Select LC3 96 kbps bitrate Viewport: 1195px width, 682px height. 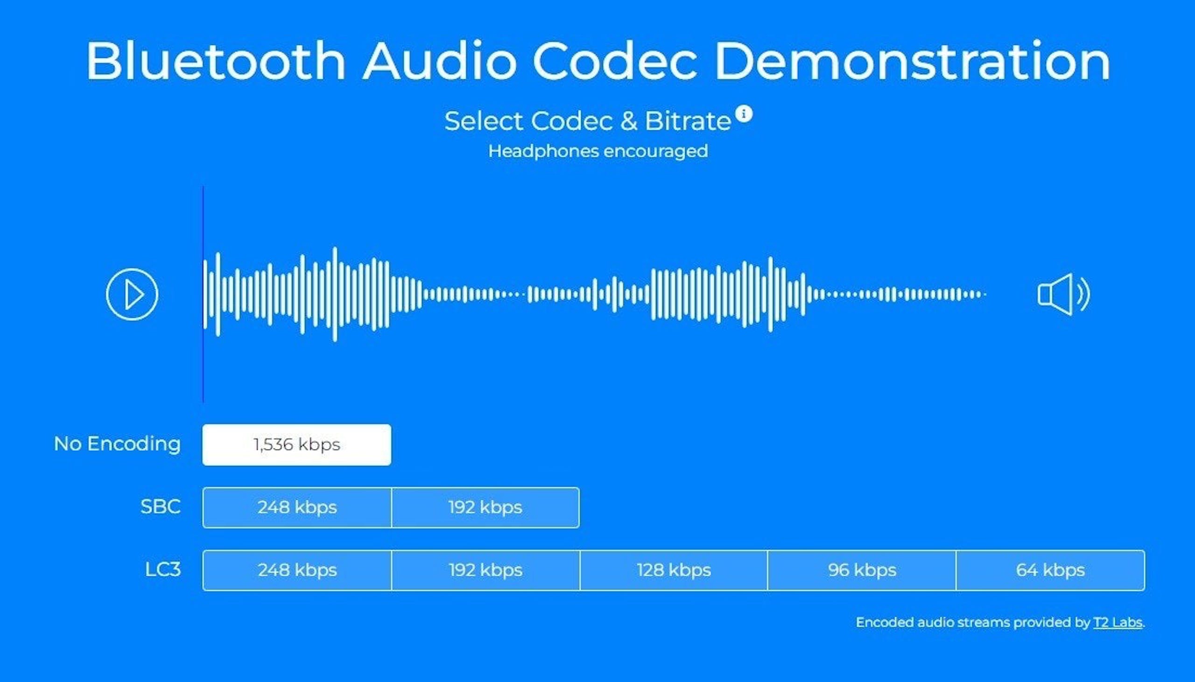tap(862, 571)
